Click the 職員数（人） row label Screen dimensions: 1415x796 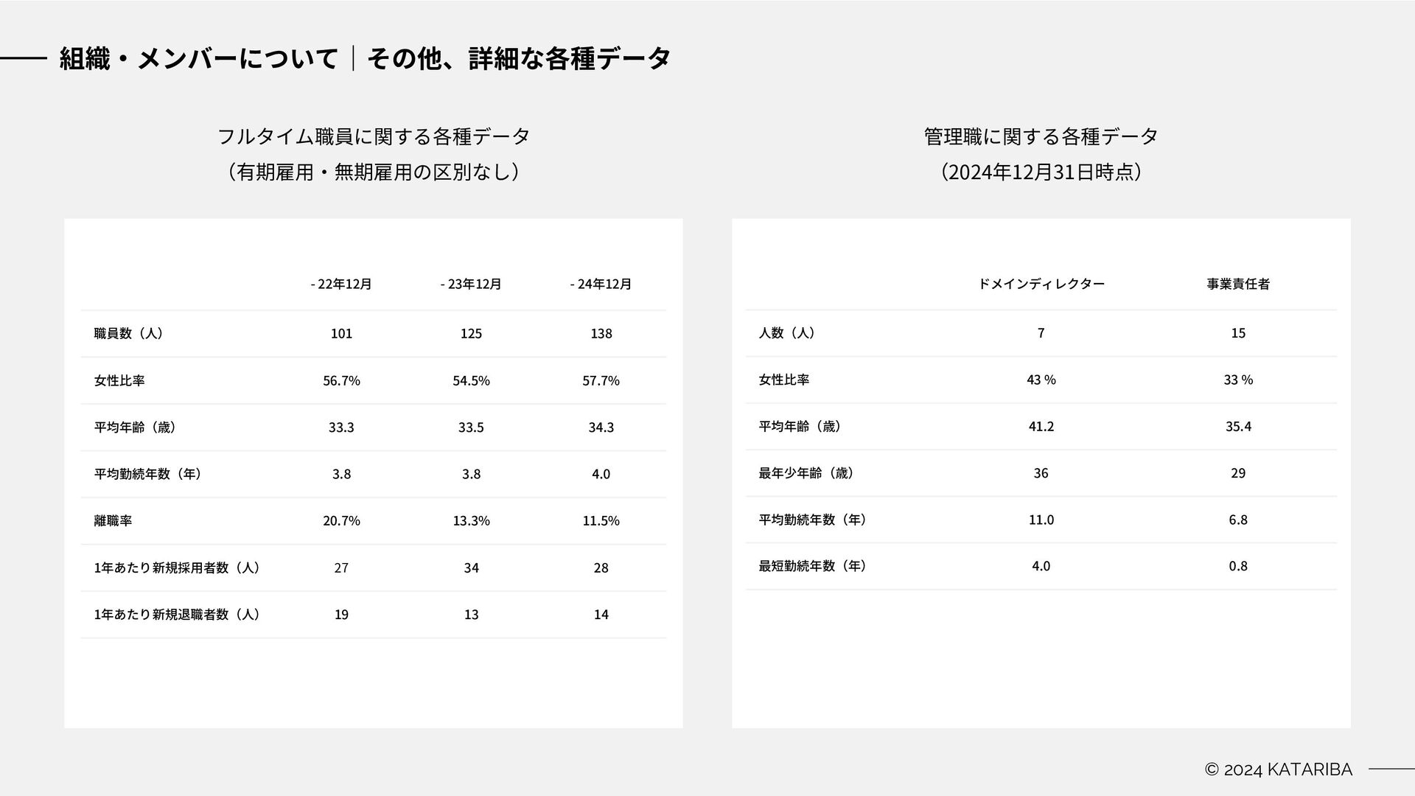[128, 333]
